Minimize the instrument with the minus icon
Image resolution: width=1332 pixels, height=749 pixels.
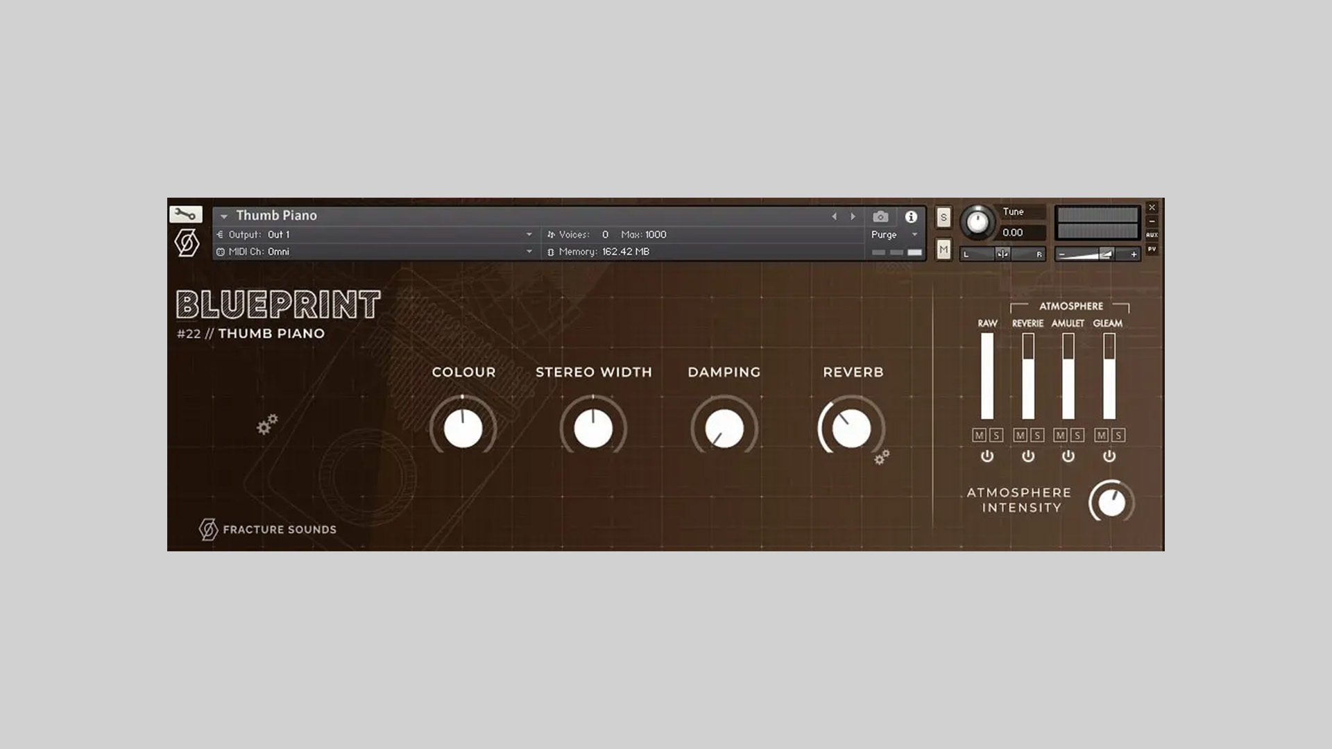pyautogui.click(x=1152, y=221)
